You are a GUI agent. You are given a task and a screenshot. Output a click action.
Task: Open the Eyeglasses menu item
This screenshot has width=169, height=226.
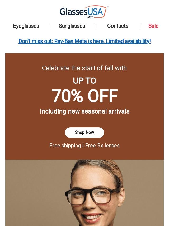point(26,26)
